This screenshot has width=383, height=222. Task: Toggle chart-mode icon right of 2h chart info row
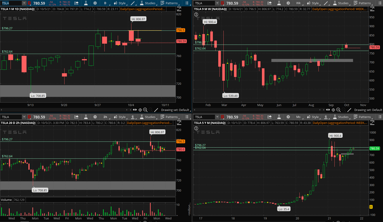click(x=179, y=123)
